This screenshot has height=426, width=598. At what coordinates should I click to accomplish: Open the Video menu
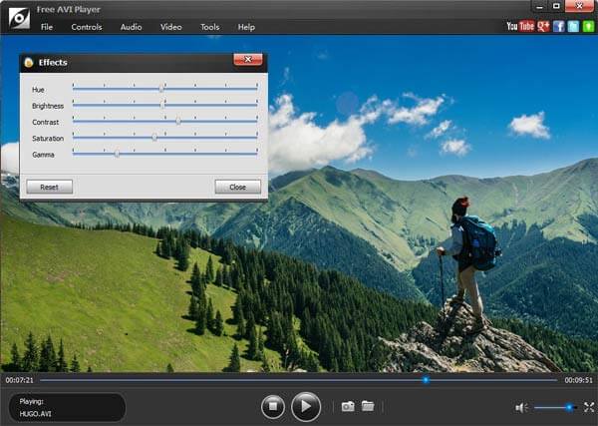170,27
